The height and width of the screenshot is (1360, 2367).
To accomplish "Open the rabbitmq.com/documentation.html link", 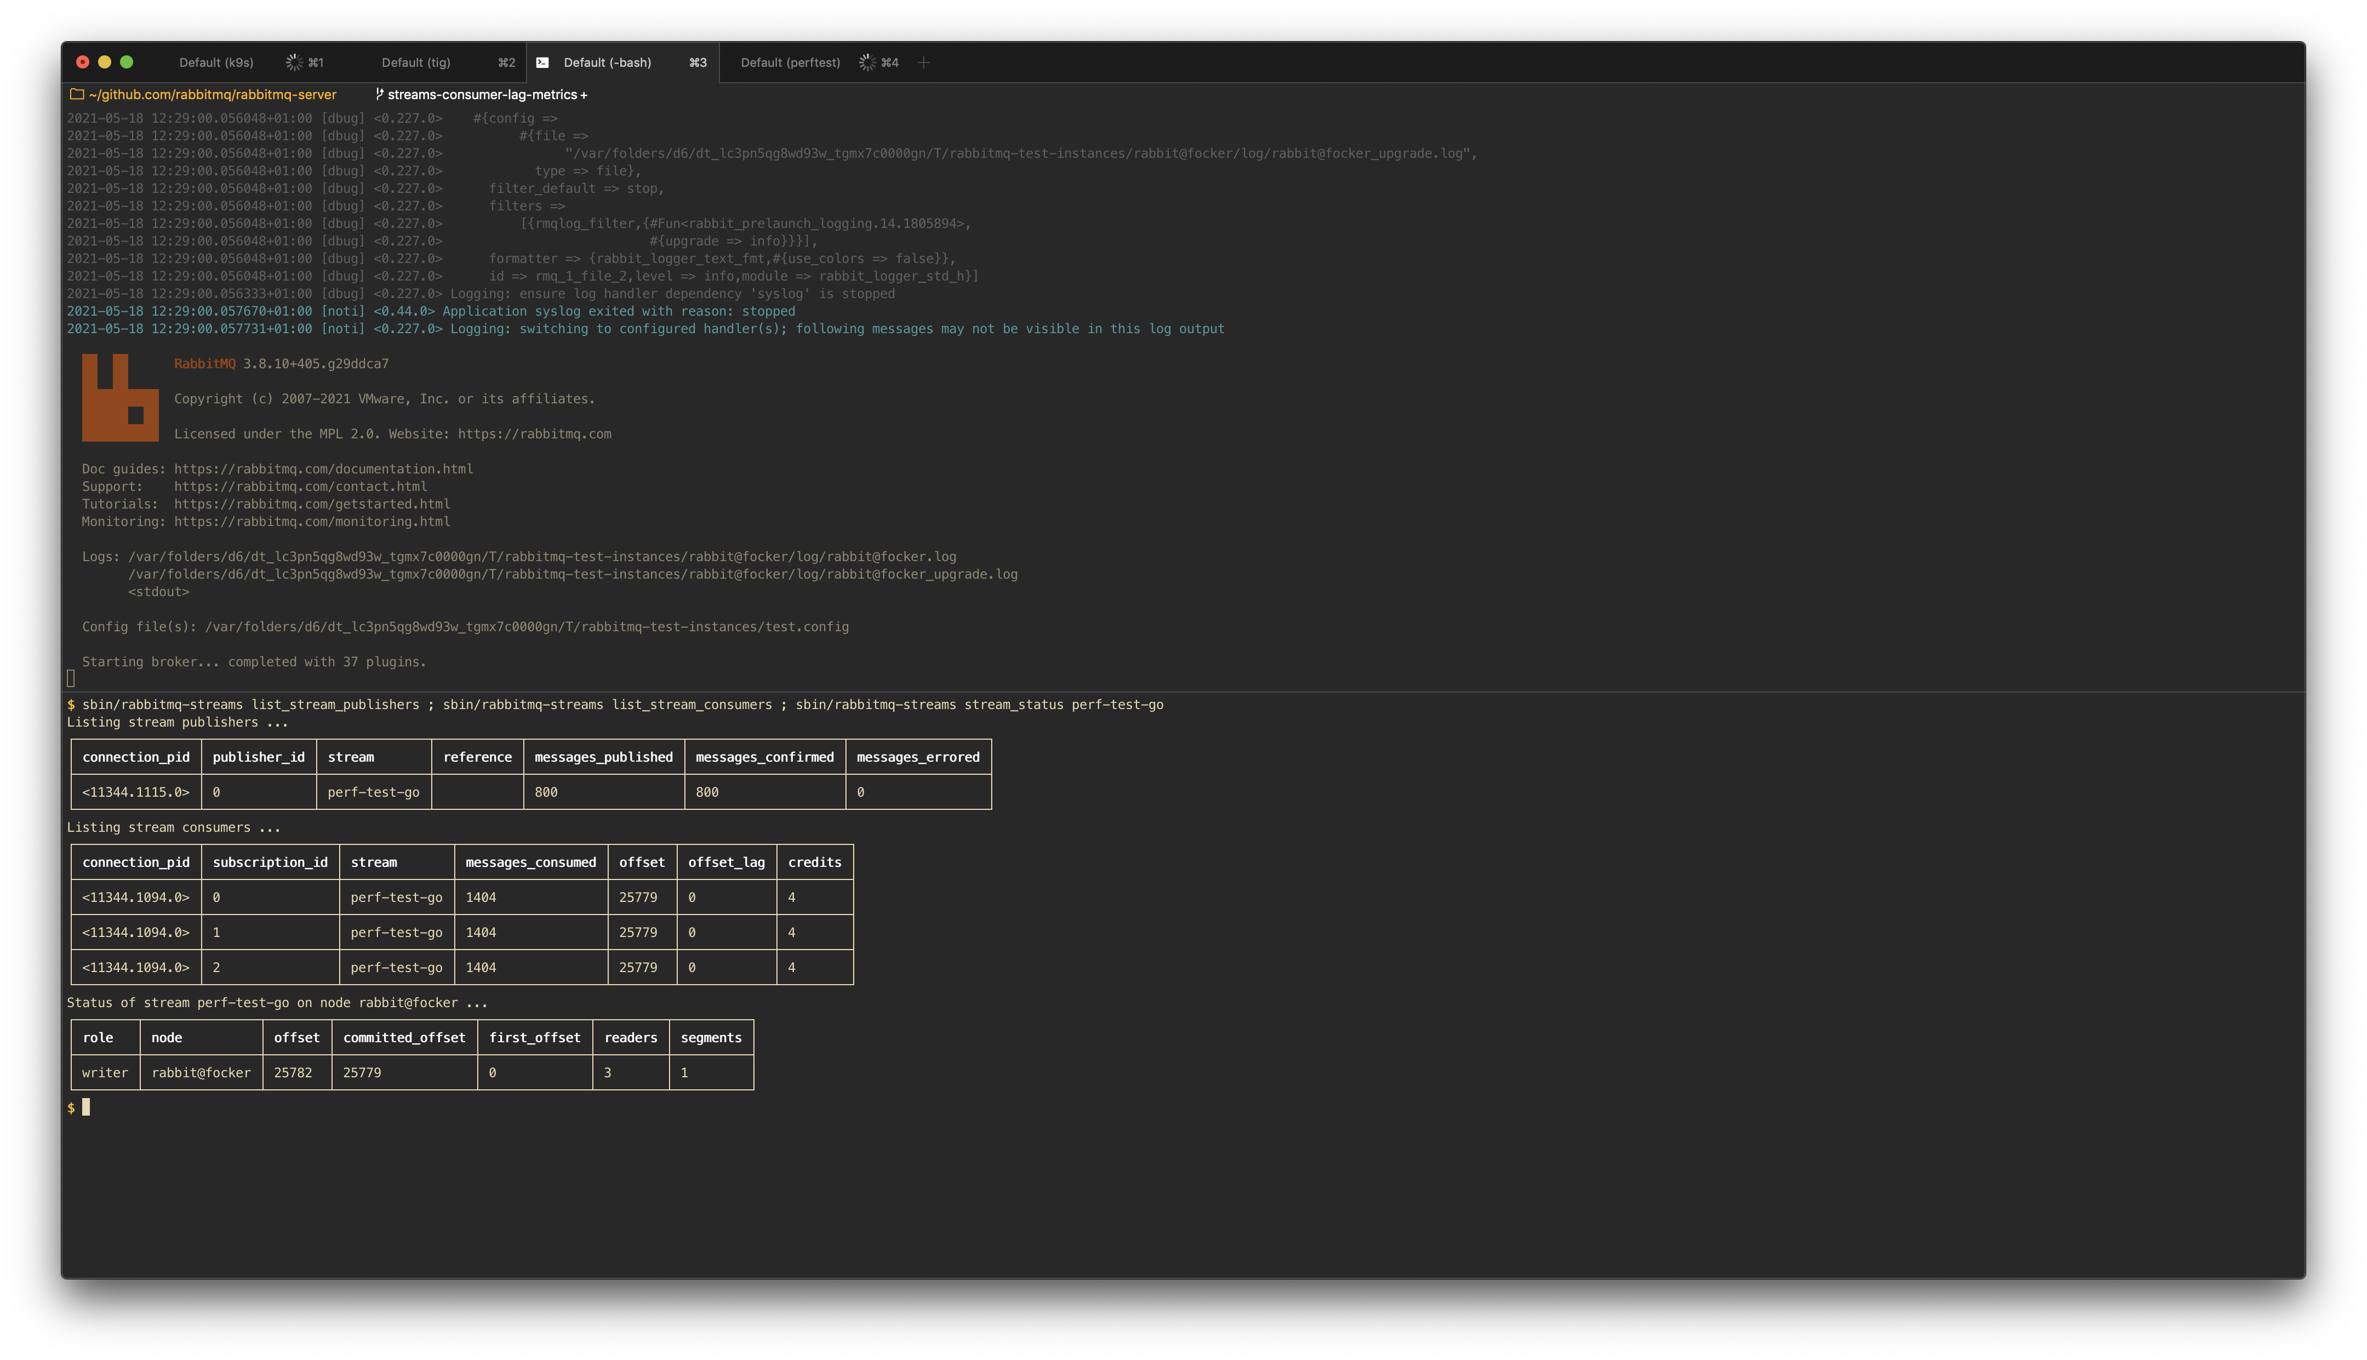I will (x=323, y=469).
